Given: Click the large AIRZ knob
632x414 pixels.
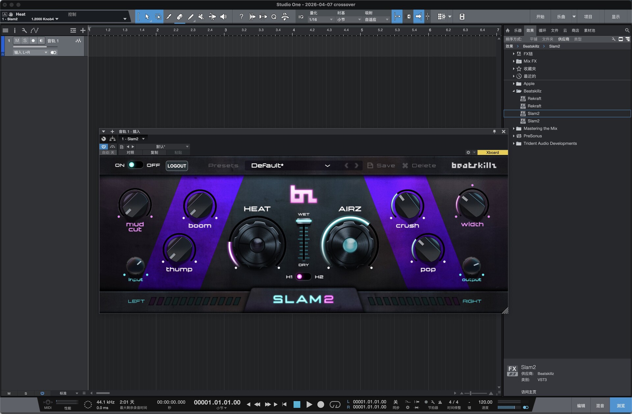Looking at the screenshot, I should [350, 244].
